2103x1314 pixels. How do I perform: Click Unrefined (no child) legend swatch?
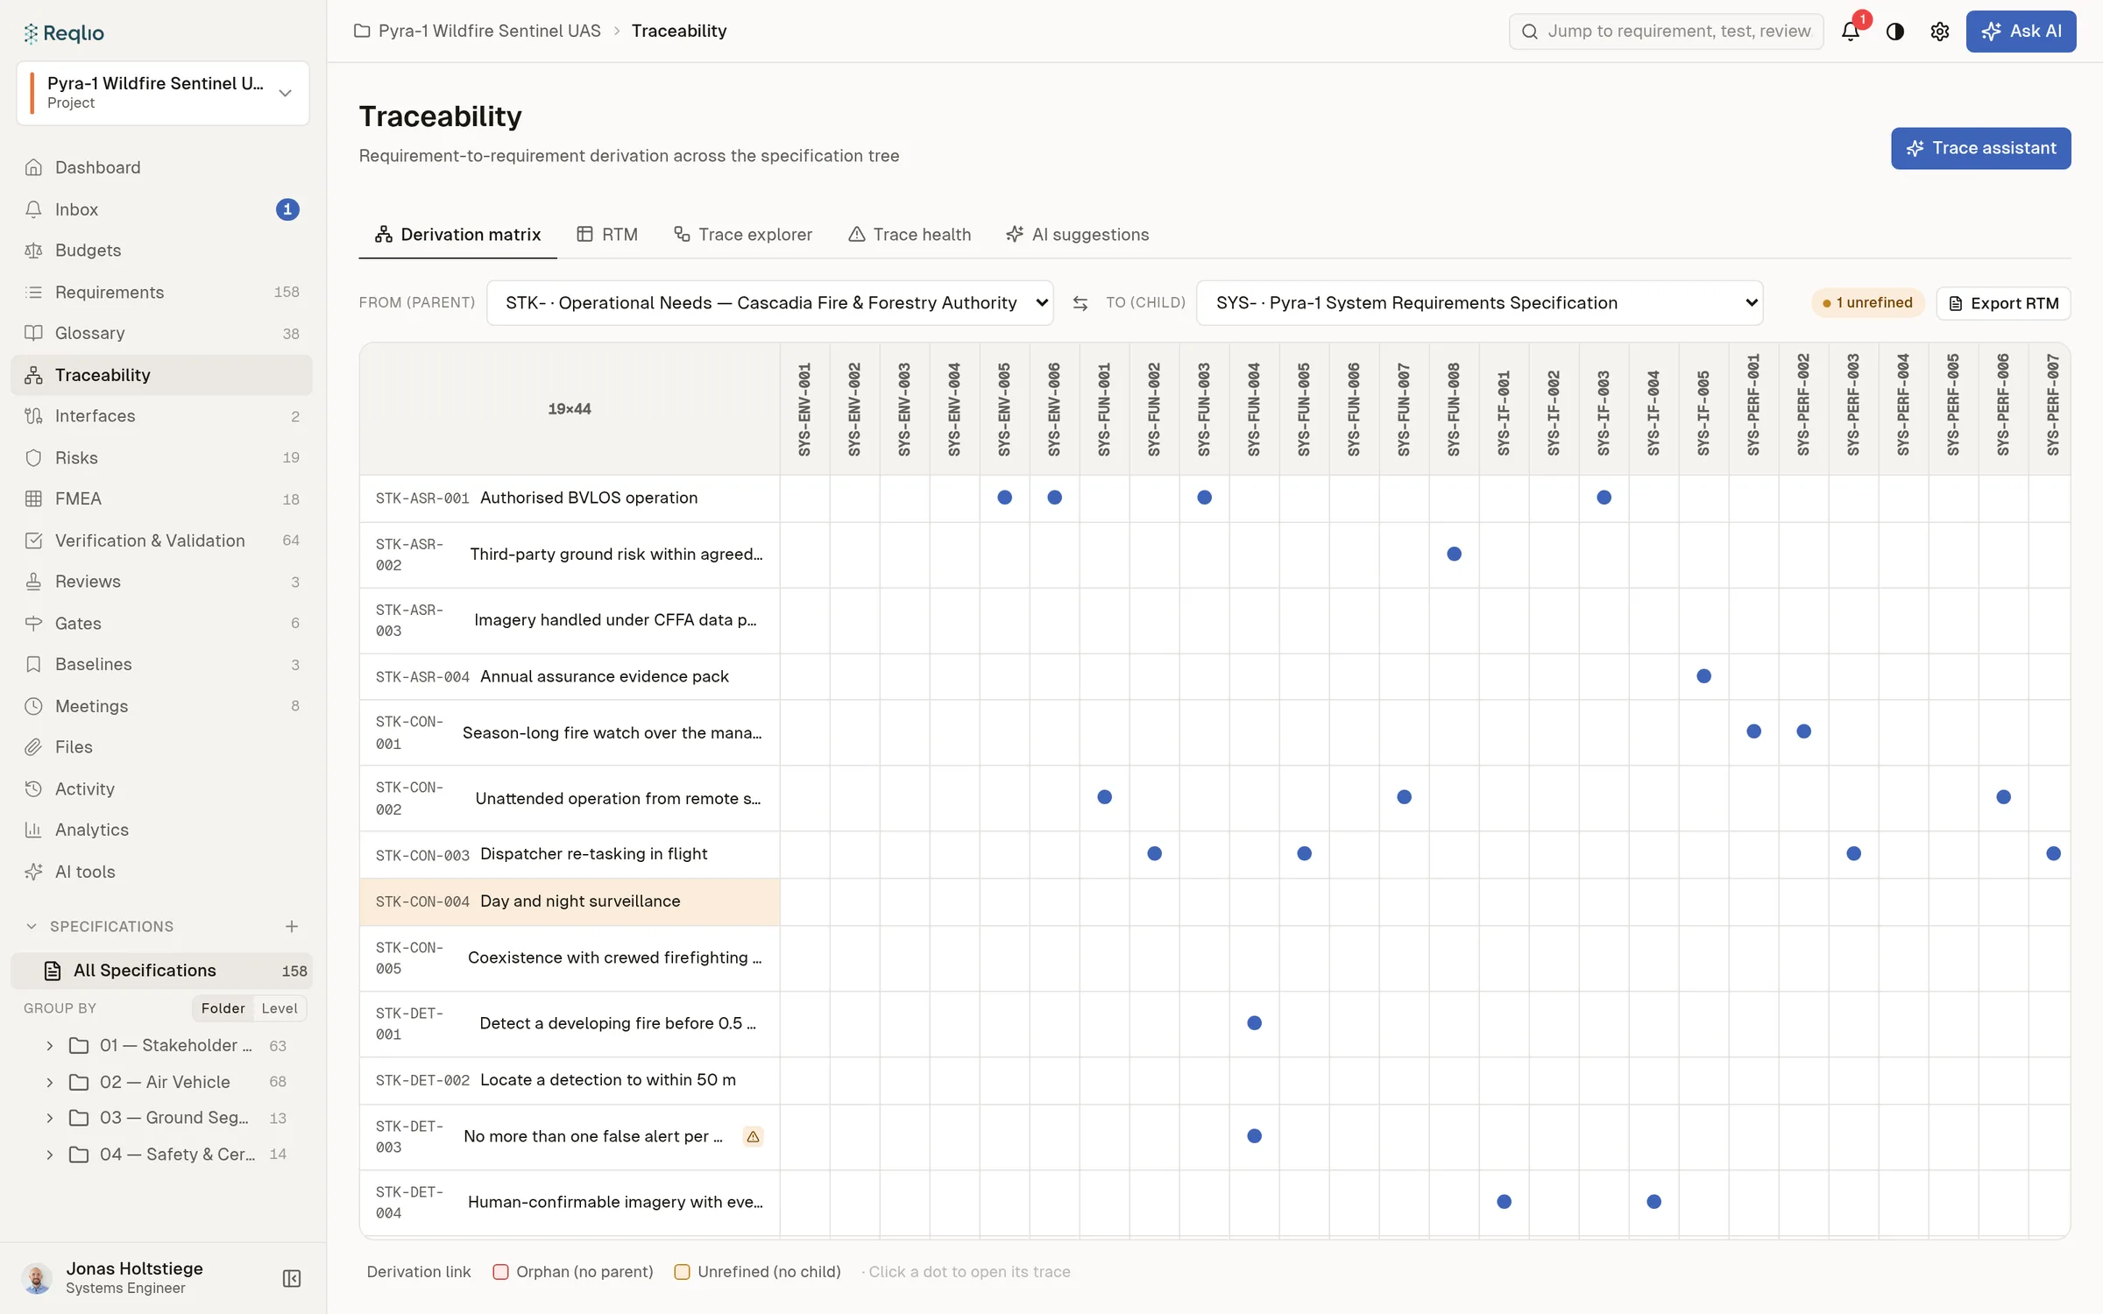coord(682,1272)
